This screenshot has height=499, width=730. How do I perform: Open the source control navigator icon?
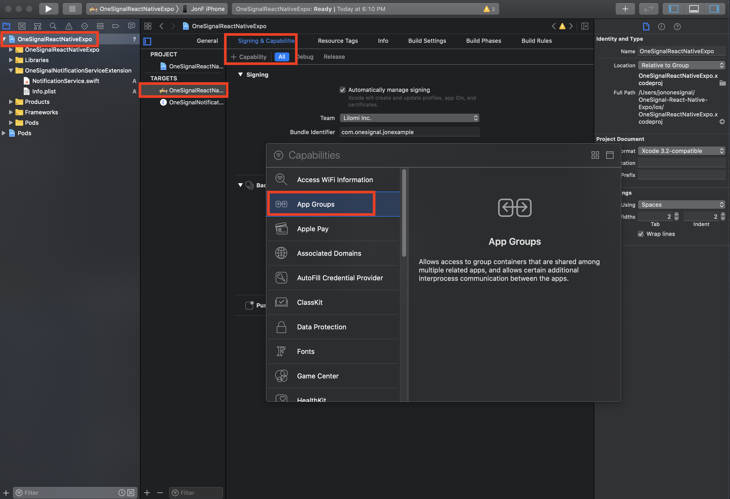click(22, 26)
